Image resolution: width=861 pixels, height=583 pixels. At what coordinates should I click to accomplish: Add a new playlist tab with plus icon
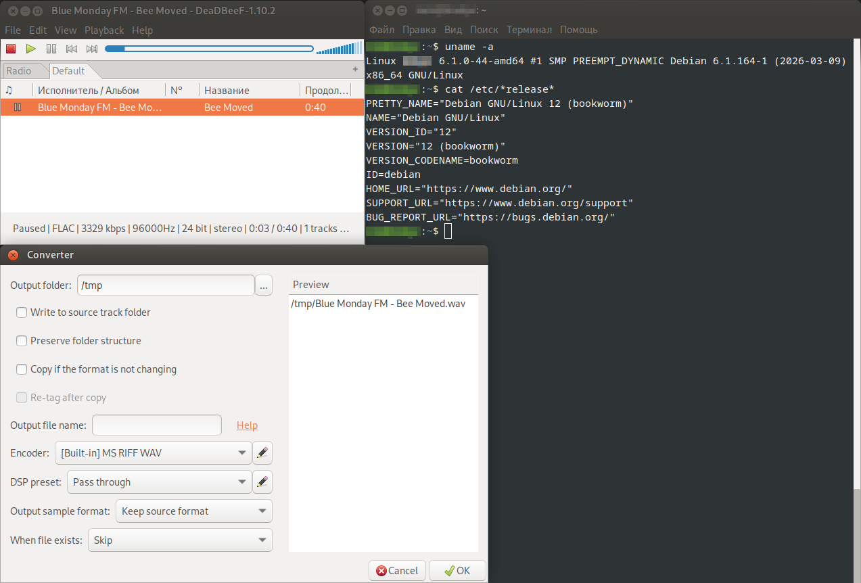355,70
